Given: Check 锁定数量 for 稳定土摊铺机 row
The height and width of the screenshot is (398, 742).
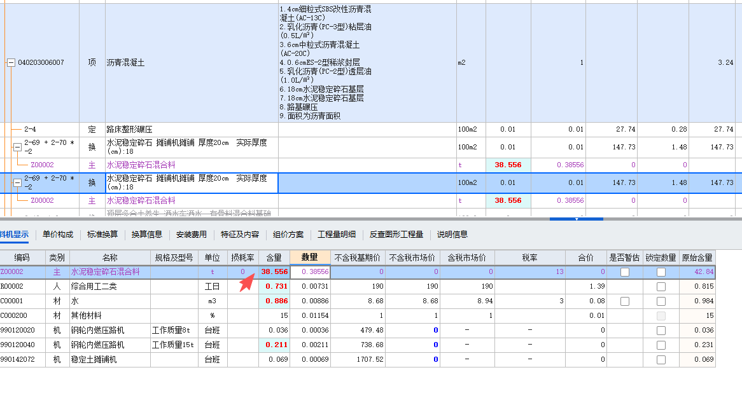Looking at the screenshot, I should [x=661, y=360].
